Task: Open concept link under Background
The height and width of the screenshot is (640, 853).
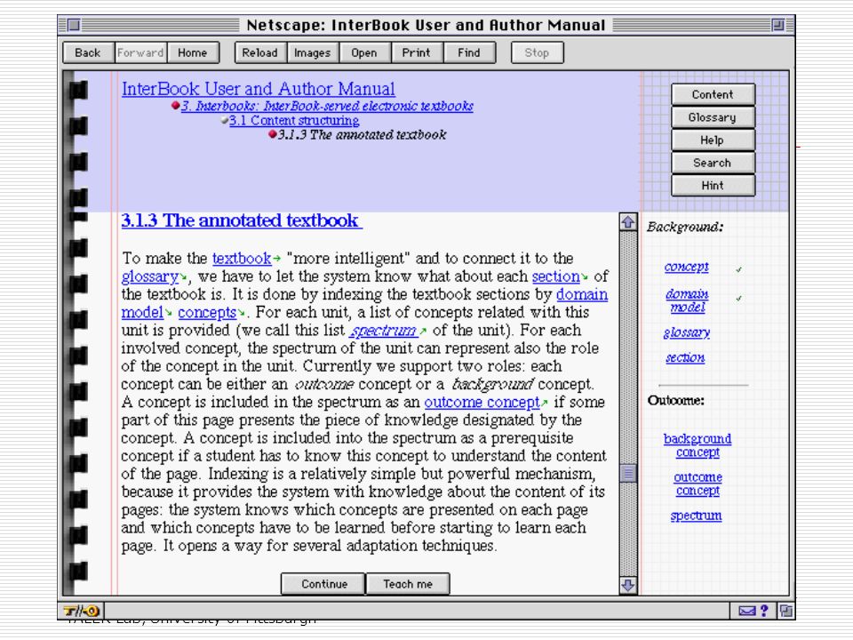Action: [x=687, y=267]
